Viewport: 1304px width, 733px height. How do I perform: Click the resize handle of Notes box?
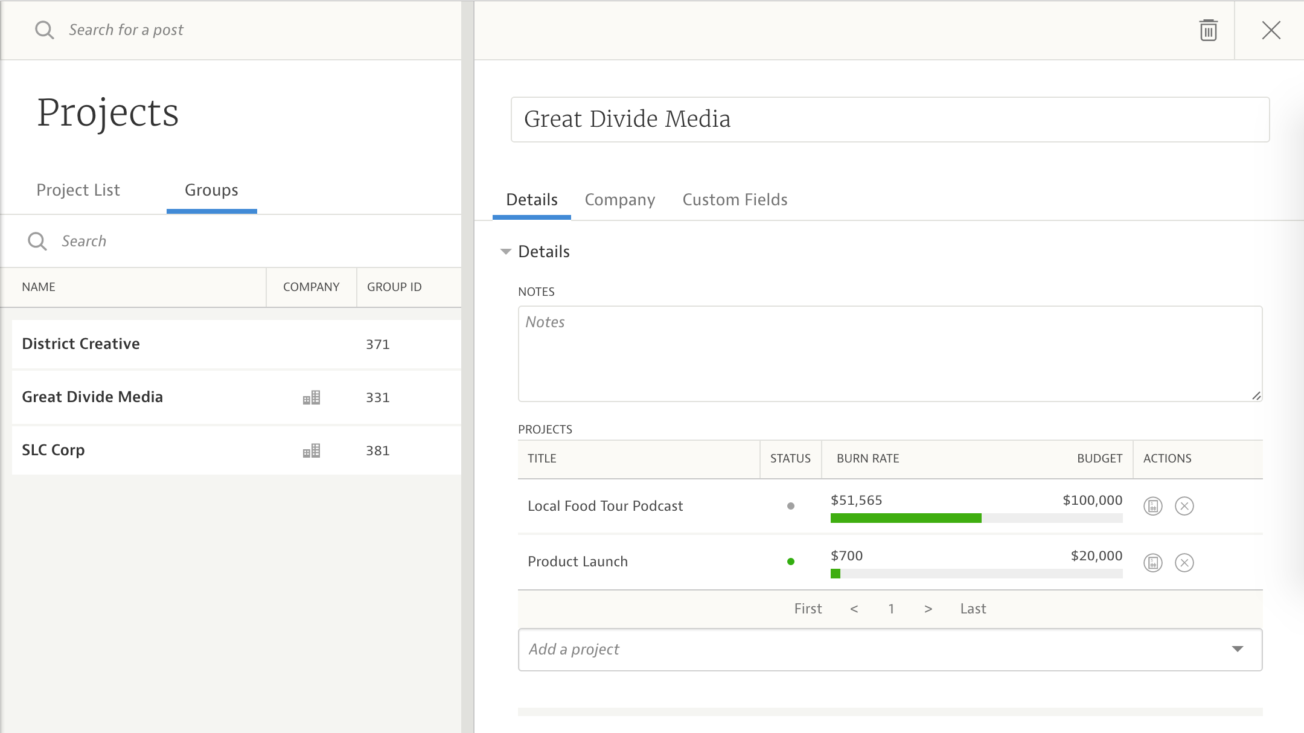pos(1256,395)
